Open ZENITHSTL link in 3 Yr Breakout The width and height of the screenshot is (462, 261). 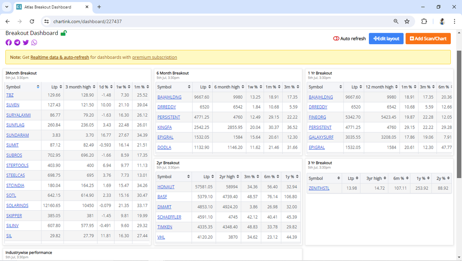[320, 188]
